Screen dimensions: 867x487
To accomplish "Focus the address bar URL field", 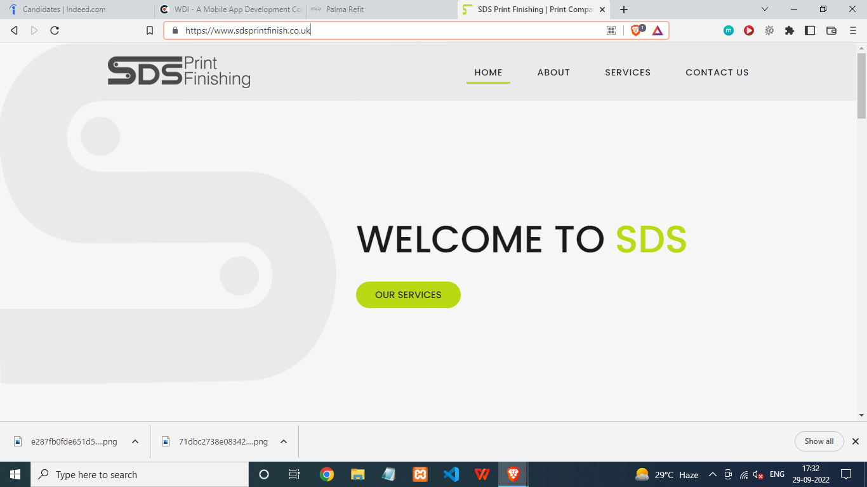I will (390, 30).
